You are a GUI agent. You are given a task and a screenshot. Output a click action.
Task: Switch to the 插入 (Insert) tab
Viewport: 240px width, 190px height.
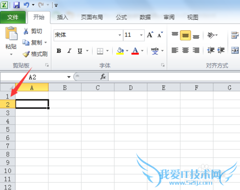tap(62, 17)
